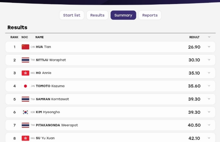Click the KOR country code label
Image resolution: width=220 pixels, height=142 pixels.
tap(33, 112)
